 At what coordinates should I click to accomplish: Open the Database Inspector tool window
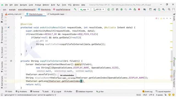84,92
